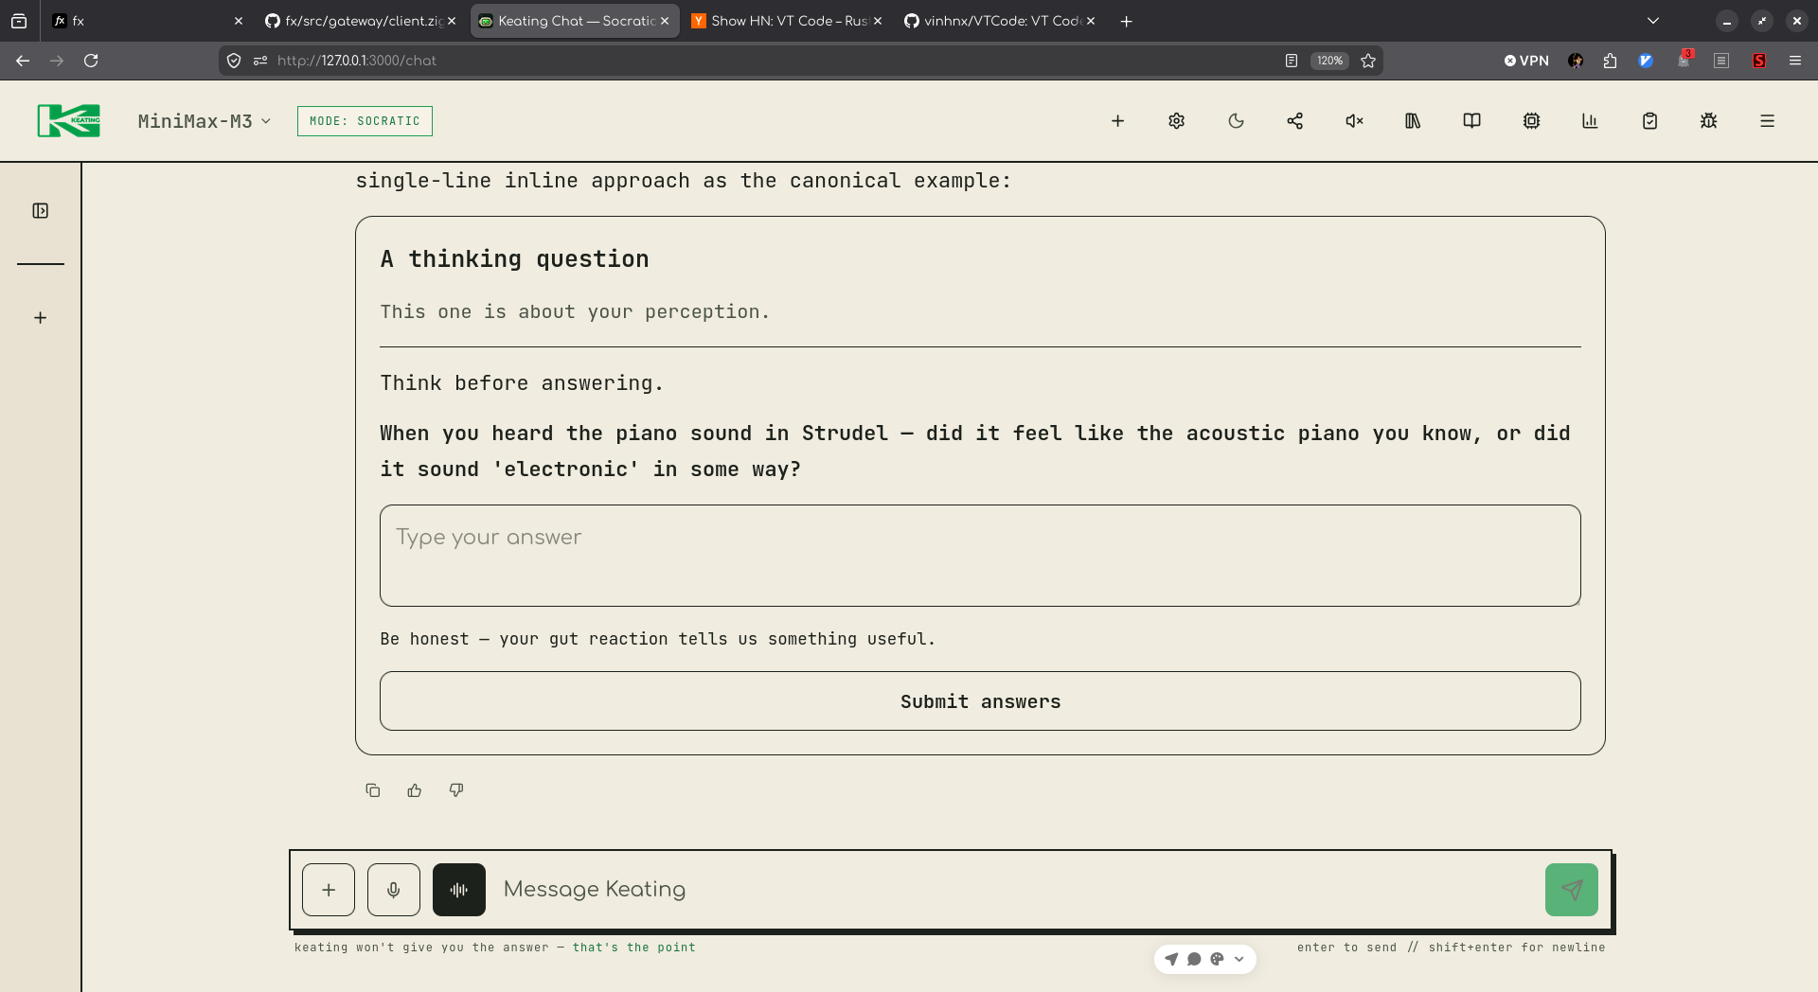Click the Submit answers button
The width and height of the screenshot is (1818, 992).
tap(980, 701)
